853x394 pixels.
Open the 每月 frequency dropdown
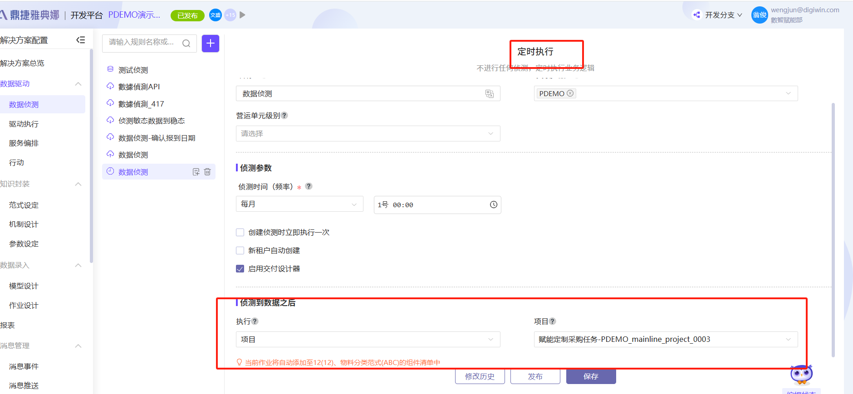pyautogui.click(x=299, y=204)
